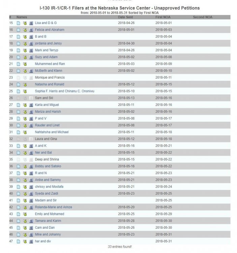
Task: Open document icon for P and V
Action: click(x=19, y=119)
